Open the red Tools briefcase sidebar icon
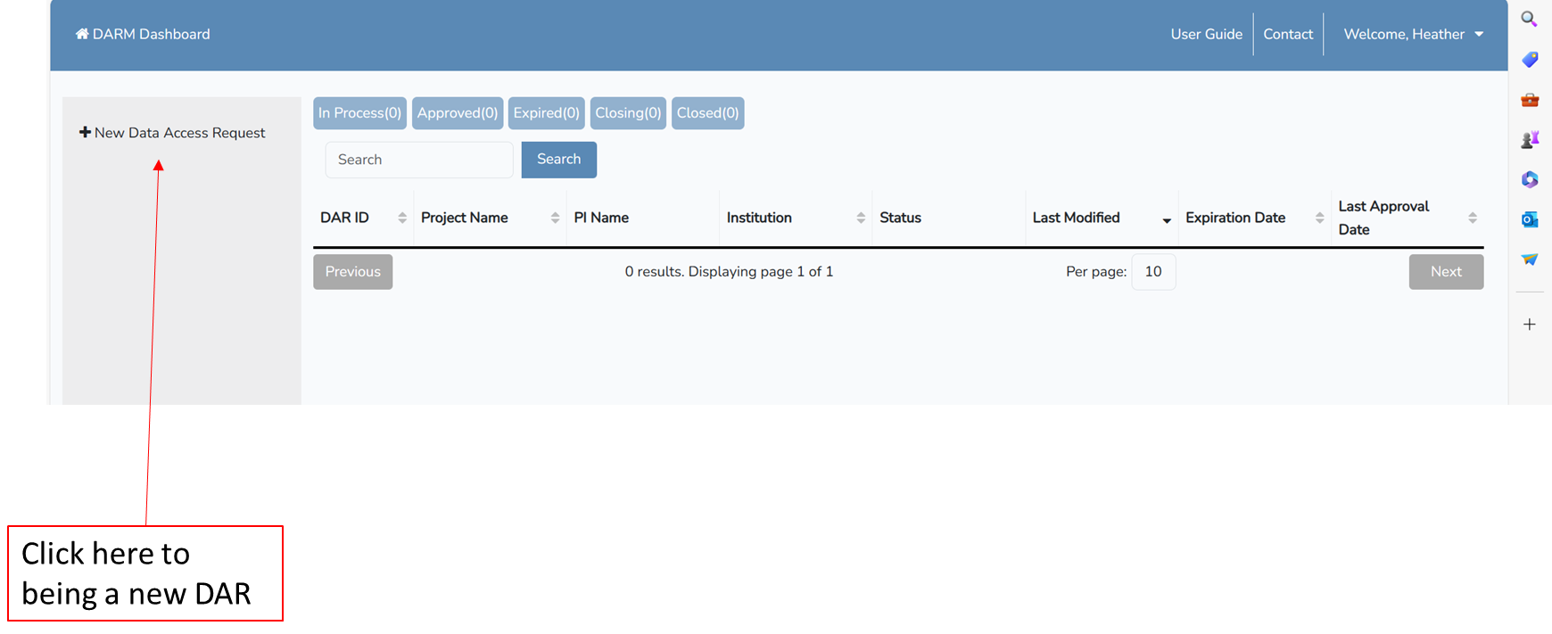The image size is (1552, 634). [x=1529, y=100]
